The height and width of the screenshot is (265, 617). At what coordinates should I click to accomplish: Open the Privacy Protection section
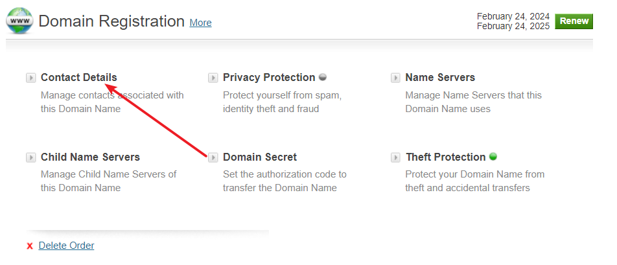[x=269, y=78]
